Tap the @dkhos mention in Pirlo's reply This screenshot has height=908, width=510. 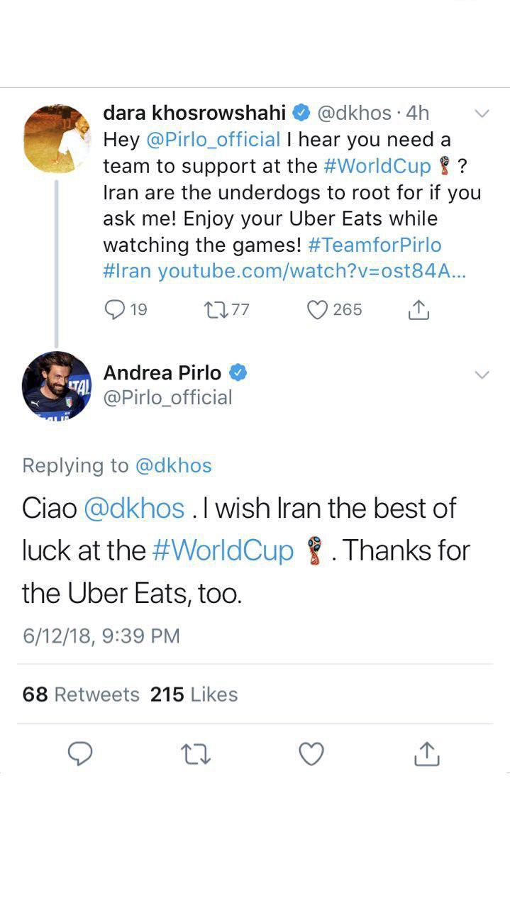coord(134,509)
